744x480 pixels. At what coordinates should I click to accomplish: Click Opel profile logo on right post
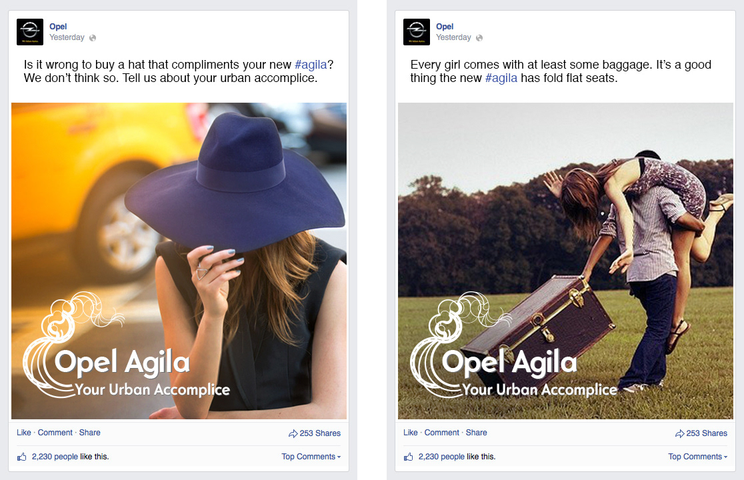(417, 32)
